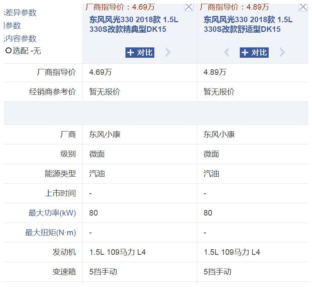Click 80 kW value for 精典型DK15
The width and height of the screenshot is (312, 287).
(94, 213)
